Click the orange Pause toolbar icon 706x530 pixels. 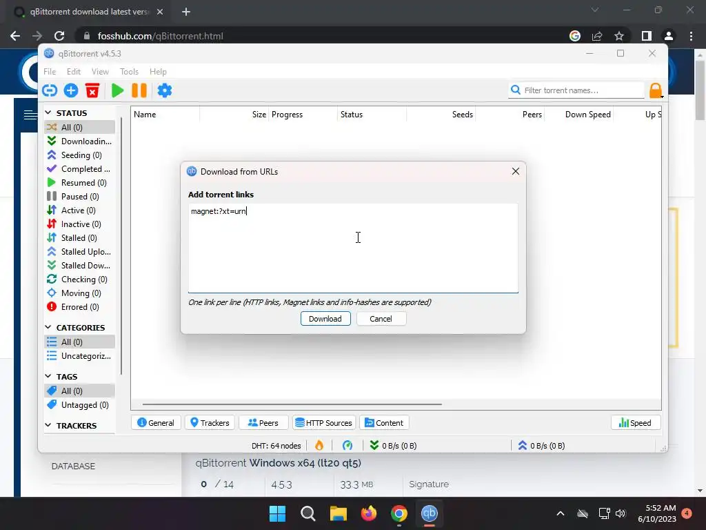tap(139, 90)
